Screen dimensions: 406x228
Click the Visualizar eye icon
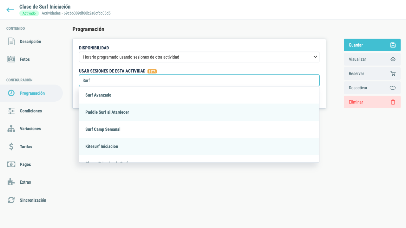tap(393, 59)
